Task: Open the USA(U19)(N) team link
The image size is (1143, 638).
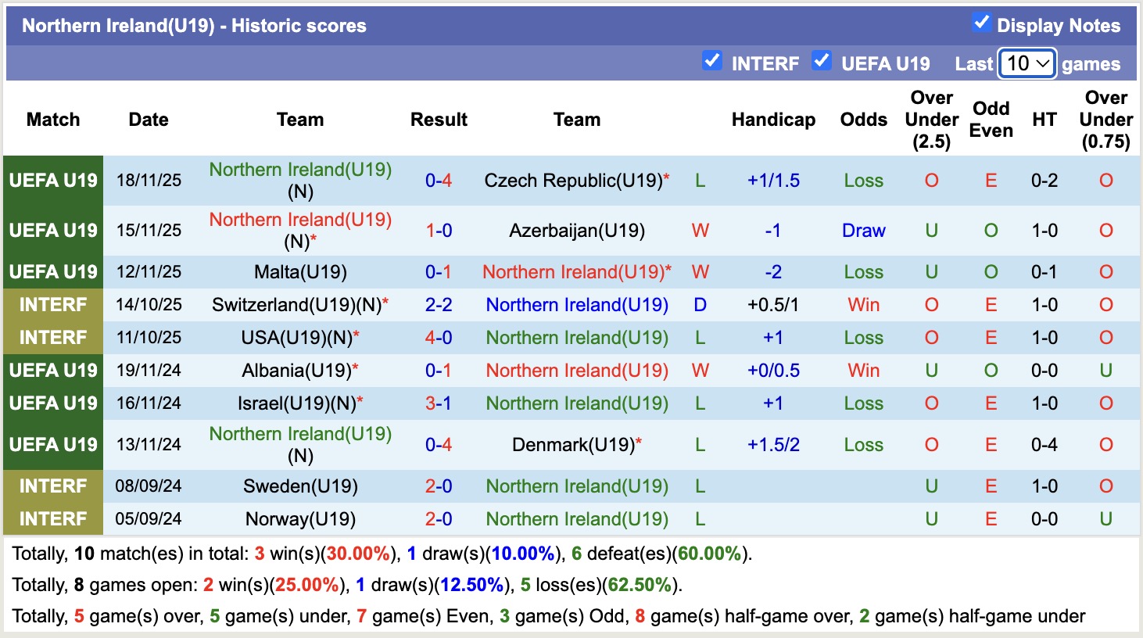Action: 300,337
